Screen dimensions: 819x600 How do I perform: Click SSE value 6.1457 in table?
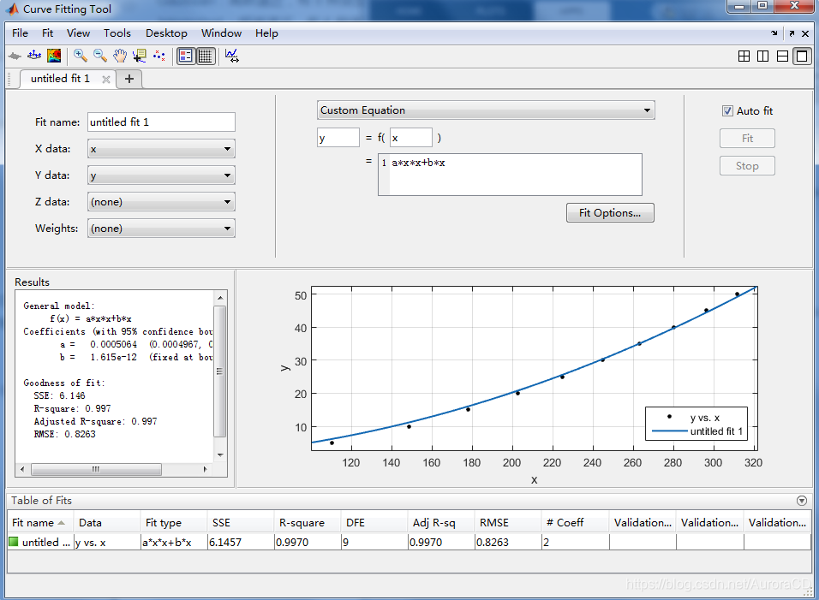coord(241,543)
